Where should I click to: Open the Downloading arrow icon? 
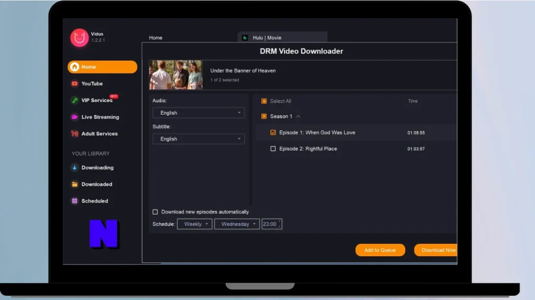[x=74, y=168]
